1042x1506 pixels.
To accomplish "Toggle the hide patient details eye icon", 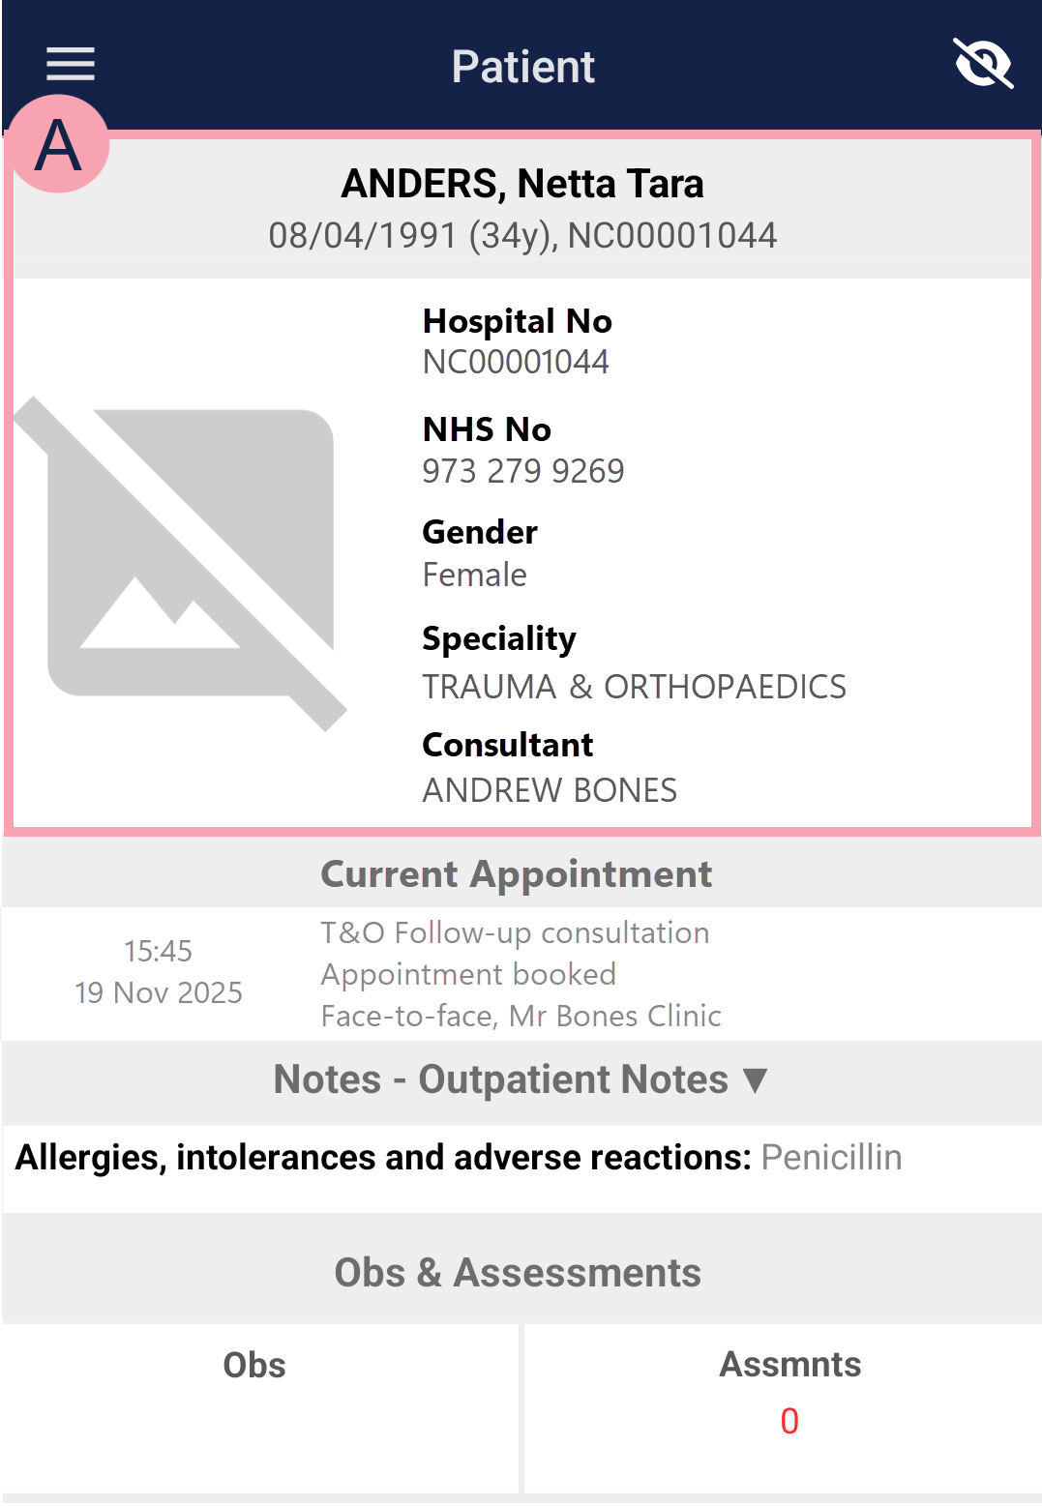I will point(982,65).
